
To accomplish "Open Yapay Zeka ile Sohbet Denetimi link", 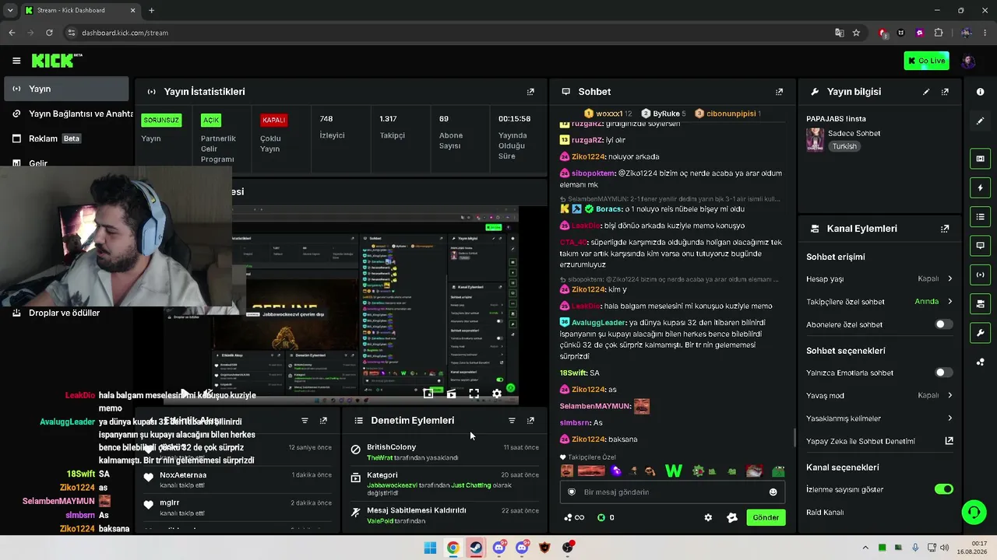I will tap(879, 441).
